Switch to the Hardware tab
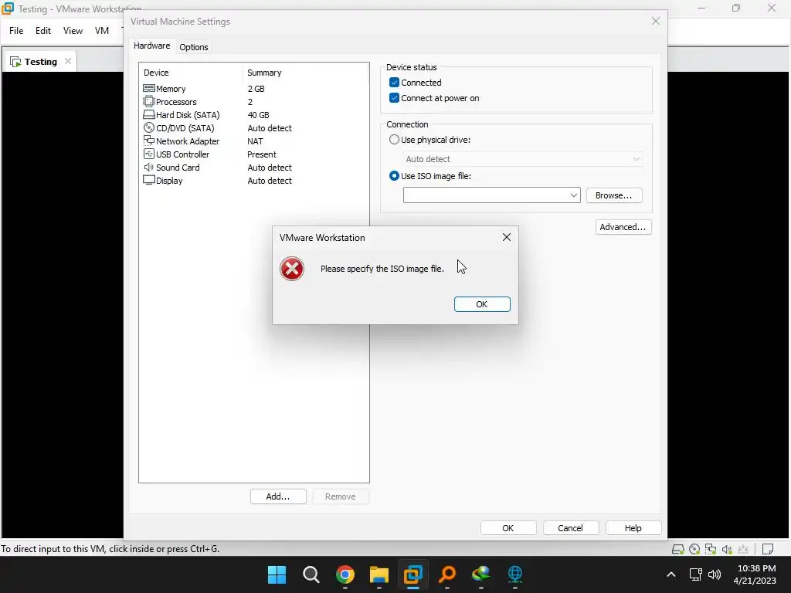The width and height of the screenshot is (791, 593). [152, 46]
